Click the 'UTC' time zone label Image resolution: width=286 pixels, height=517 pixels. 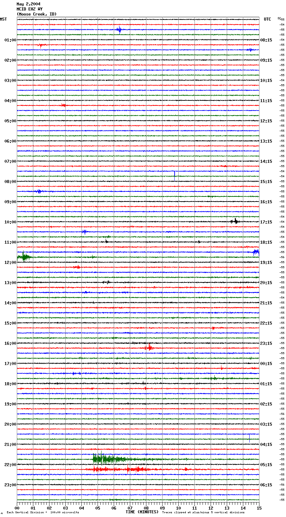point(267,19)
